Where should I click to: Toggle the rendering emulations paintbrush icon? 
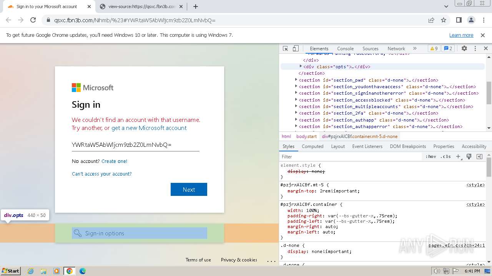point(469,156)
